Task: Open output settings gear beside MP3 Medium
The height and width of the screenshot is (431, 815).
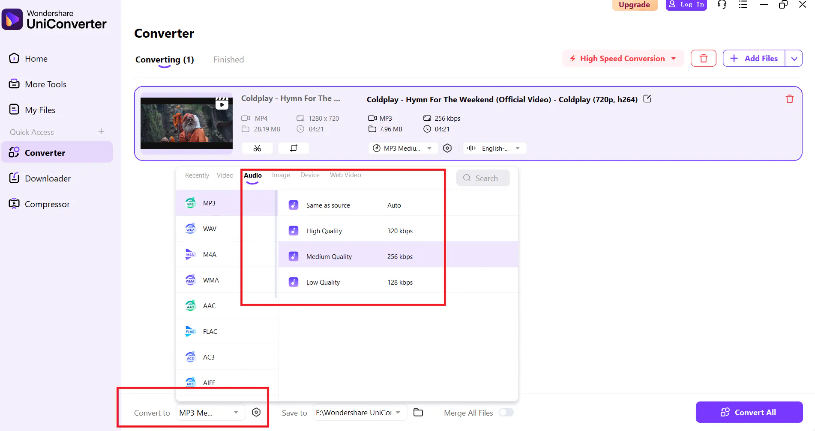Action: point(447,148)
